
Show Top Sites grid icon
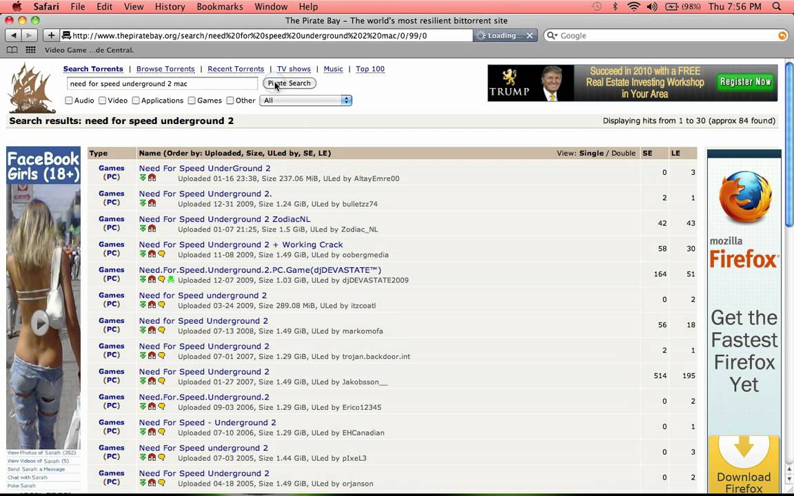click(31, 50)
